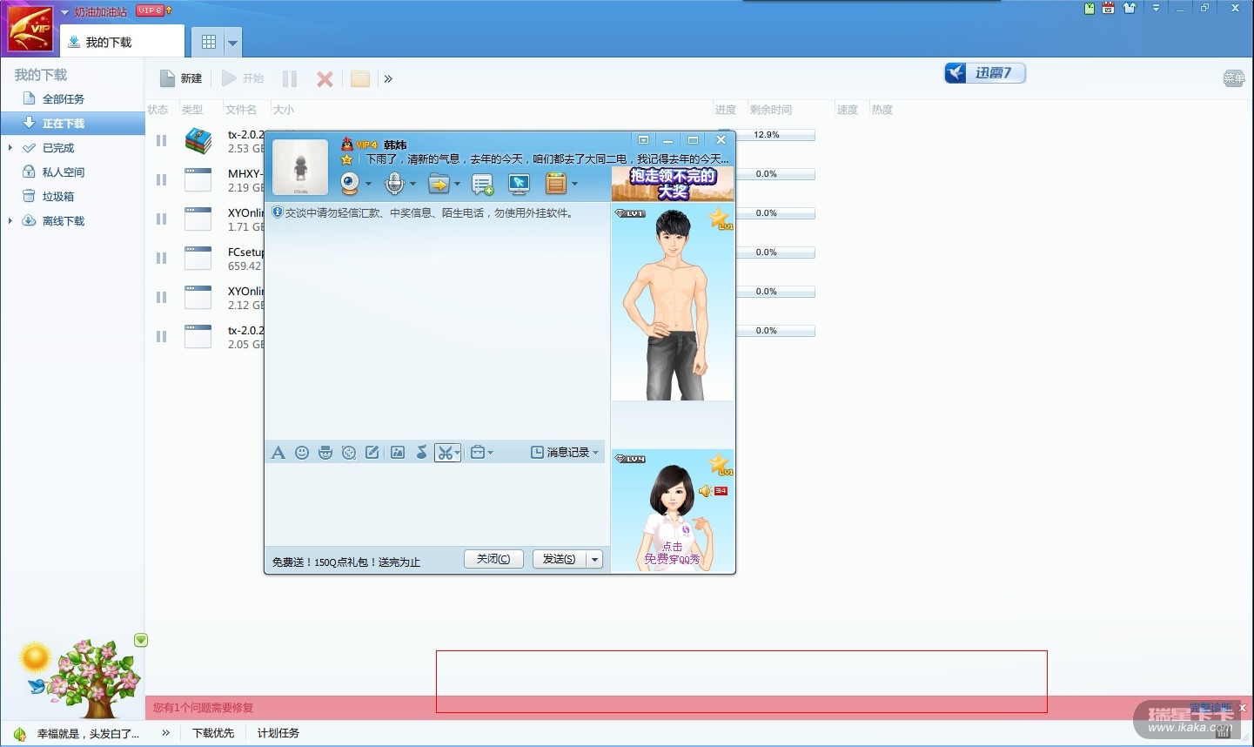Open the remote desktop monitor icon

[520, 183]
